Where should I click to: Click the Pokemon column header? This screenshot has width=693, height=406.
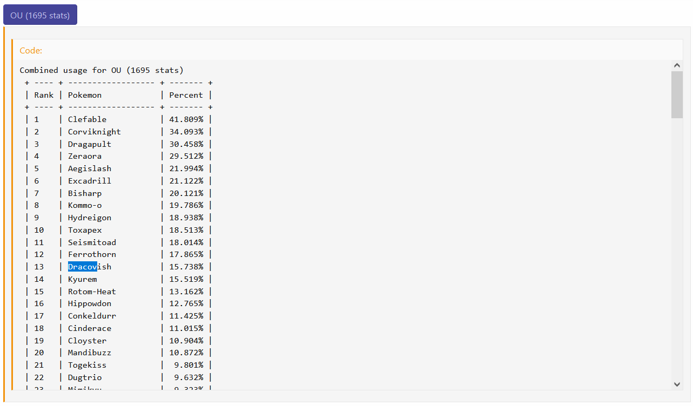tap(85, 95)
